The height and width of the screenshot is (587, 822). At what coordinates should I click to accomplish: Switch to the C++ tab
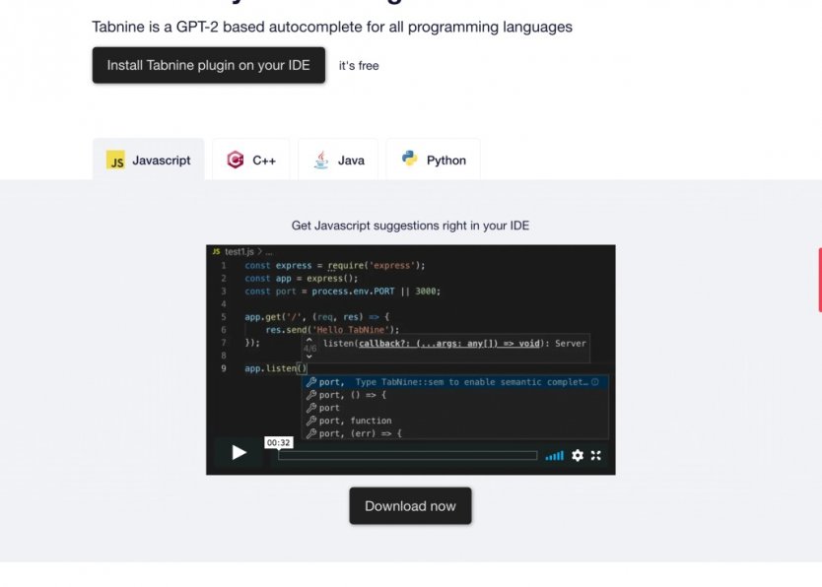[x=251, y=161]
